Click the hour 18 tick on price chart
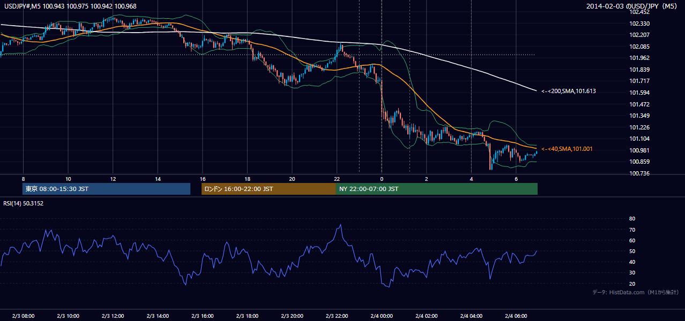The image size is (685, 321). pyautogui.click(x=247, y=179)
